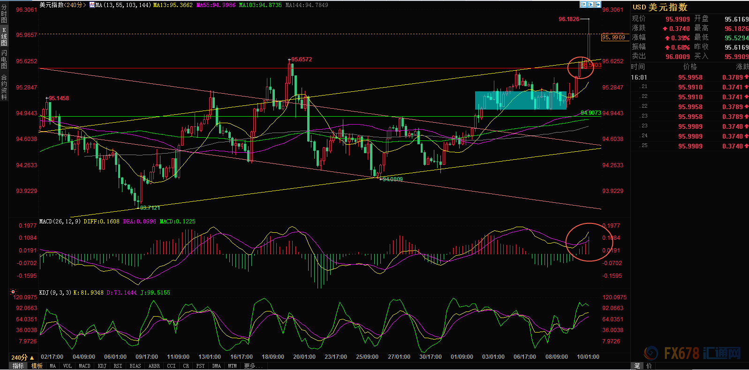Choose the MTM indicator button

pos(232,366)
